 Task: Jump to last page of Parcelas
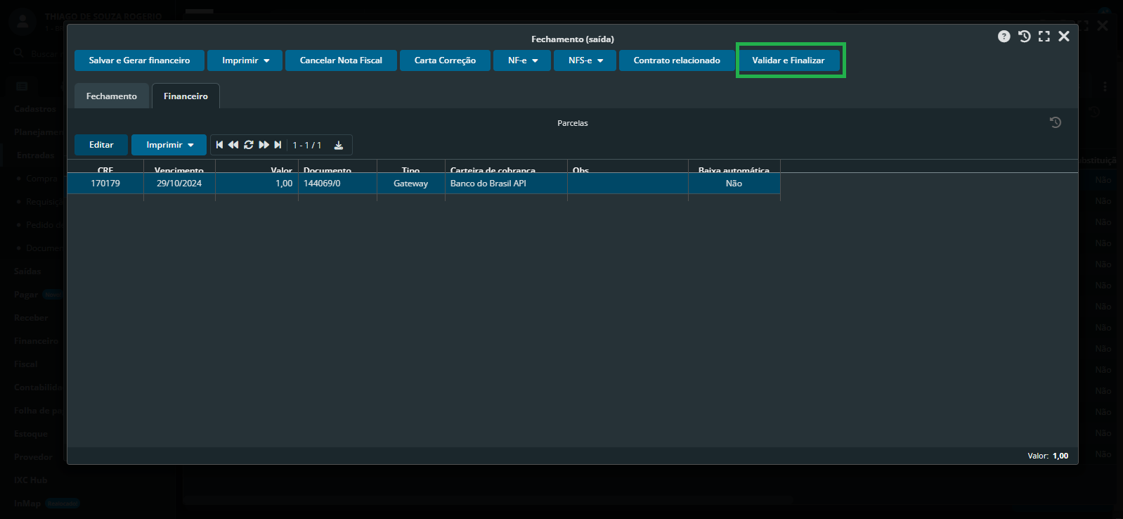(x=278, y=145)
